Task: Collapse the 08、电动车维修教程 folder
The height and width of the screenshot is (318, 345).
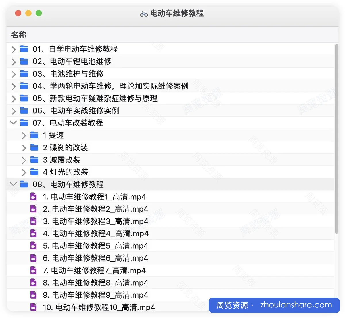Action: point(14,184)
